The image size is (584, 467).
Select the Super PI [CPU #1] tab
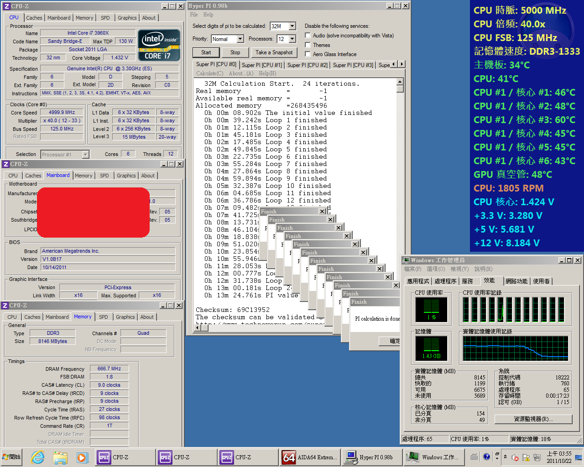[x=262, y=65]
